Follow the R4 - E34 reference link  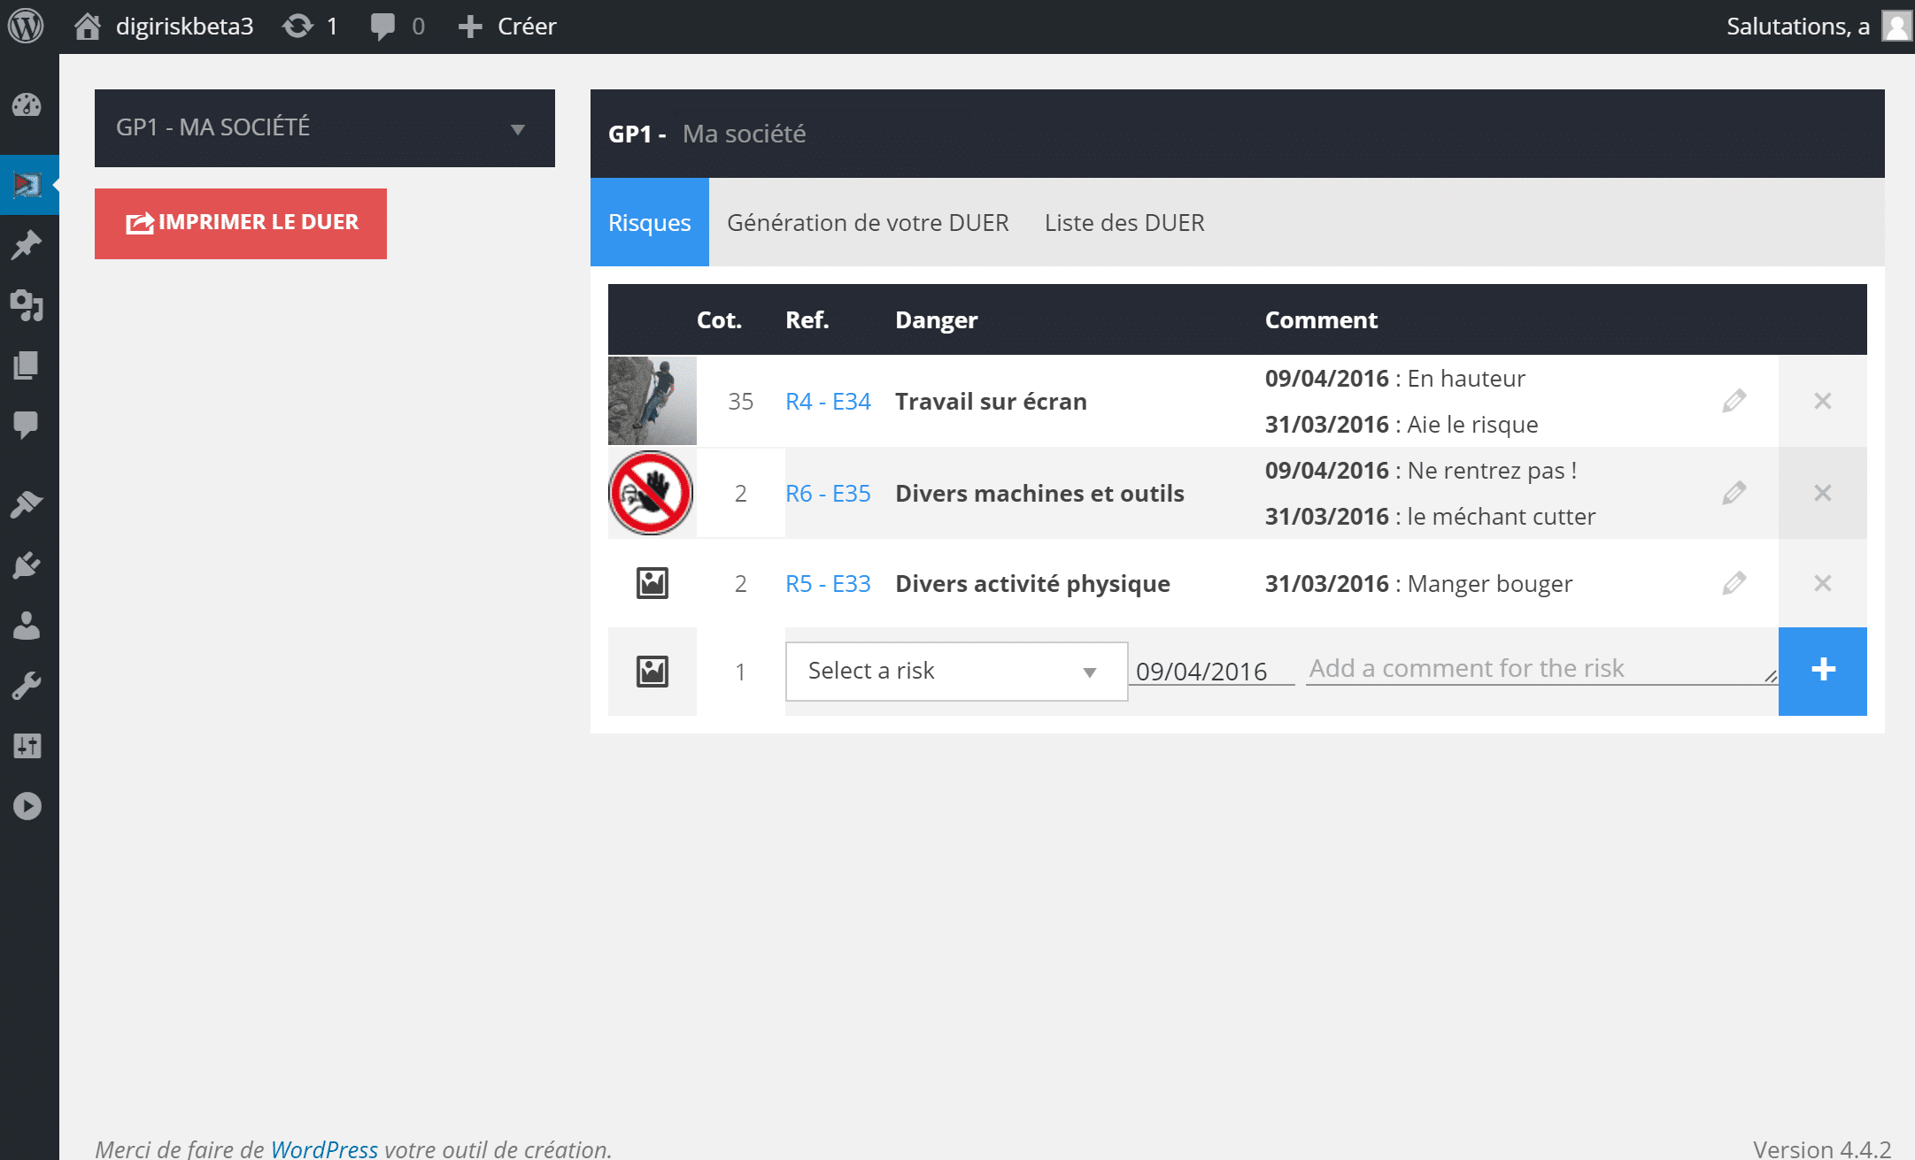[x=827, y=401]
